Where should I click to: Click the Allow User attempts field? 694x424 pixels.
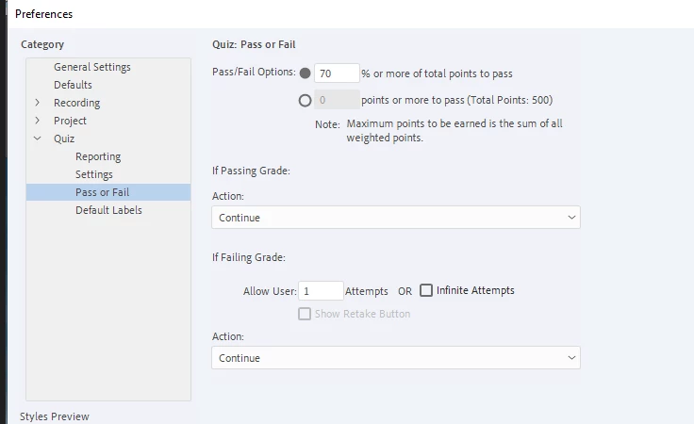[321, 291]
